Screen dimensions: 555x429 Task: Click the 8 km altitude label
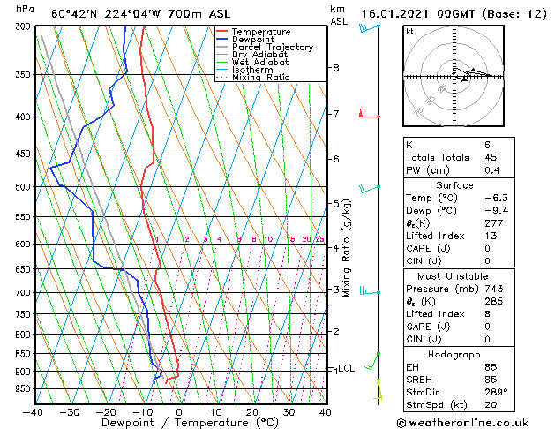[336, 68]
